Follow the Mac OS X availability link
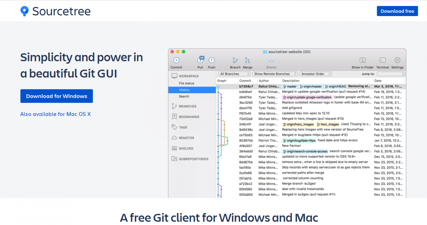This screenshot has width=427, height=225. click(55, 114)
